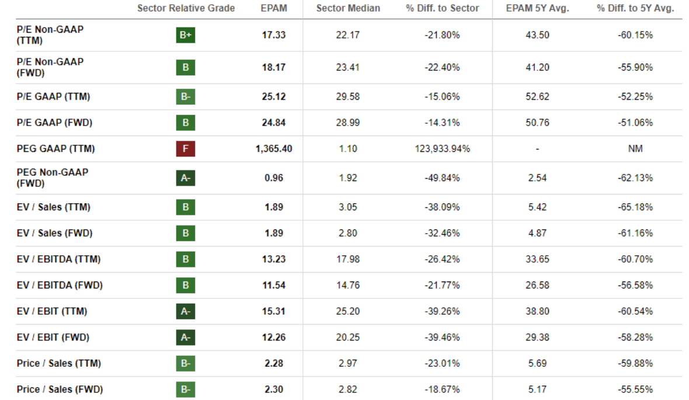
Task: Click the -21.80% sector difference cell
Action: (x=442, y=35)
